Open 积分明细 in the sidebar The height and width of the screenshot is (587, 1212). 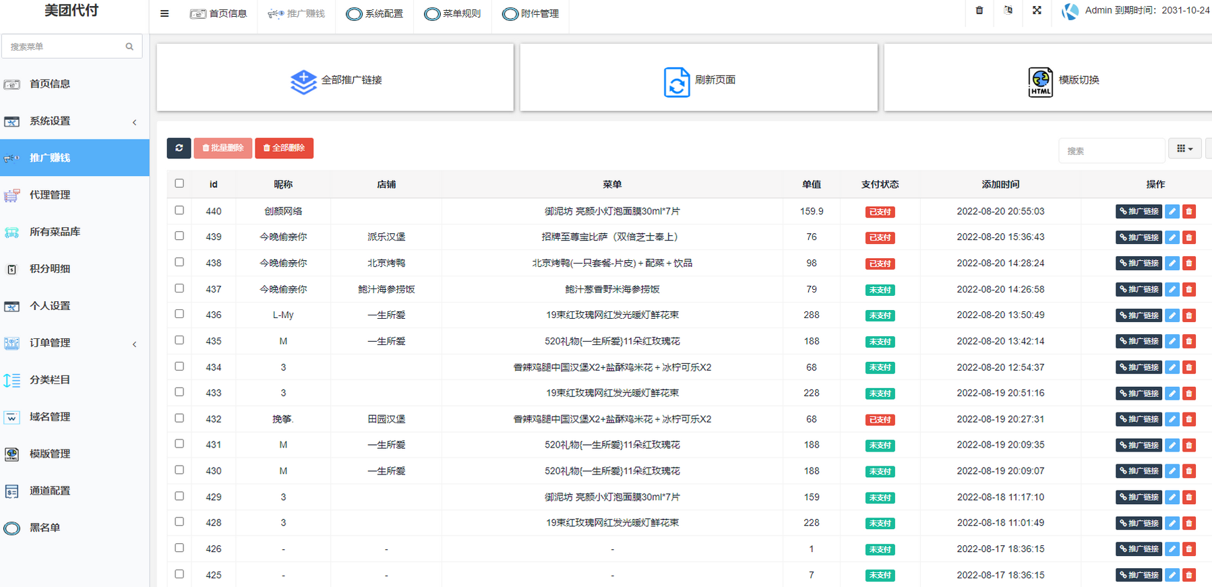coord(74,269)
